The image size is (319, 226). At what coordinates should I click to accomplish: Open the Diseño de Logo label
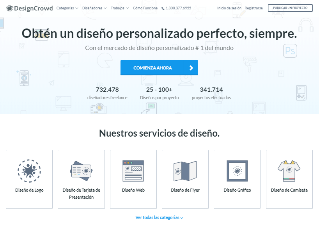(x=29, y=190)
